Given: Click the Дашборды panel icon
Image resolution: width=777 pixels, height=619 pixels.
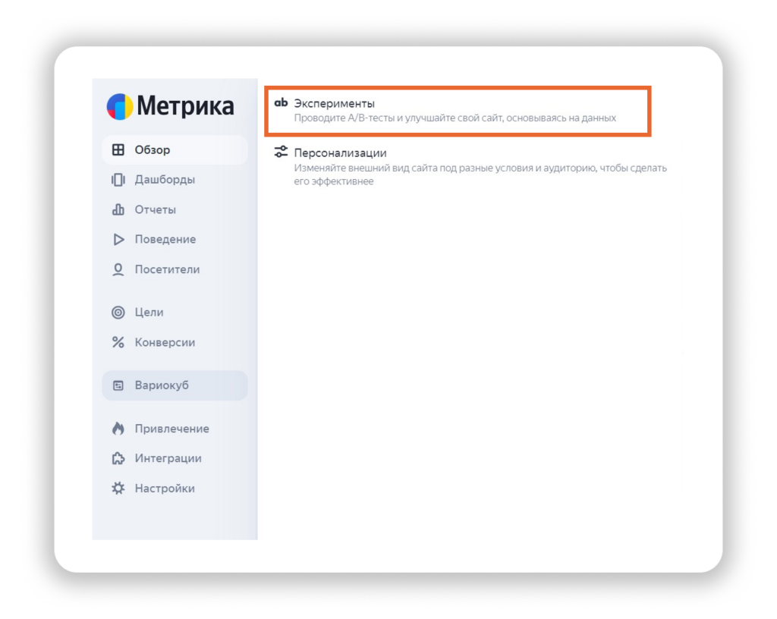Looking at the screenshot, I should tap(118, 180).
